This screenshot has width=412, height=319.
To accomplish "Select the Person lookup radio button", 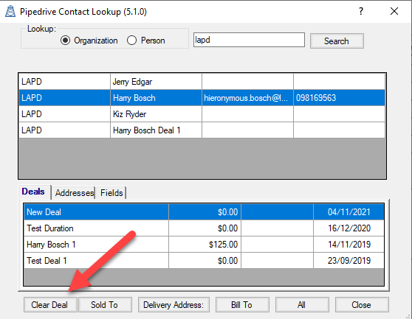I will tap(131, 41).
